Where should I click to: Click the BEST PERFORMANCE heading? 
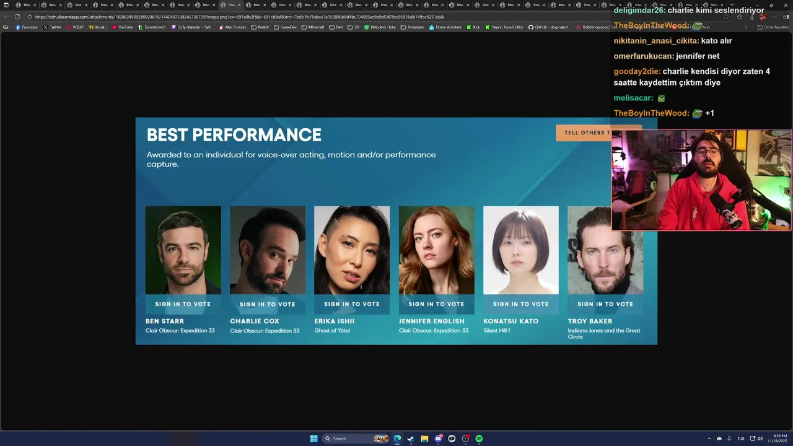(x=234, y=135)
